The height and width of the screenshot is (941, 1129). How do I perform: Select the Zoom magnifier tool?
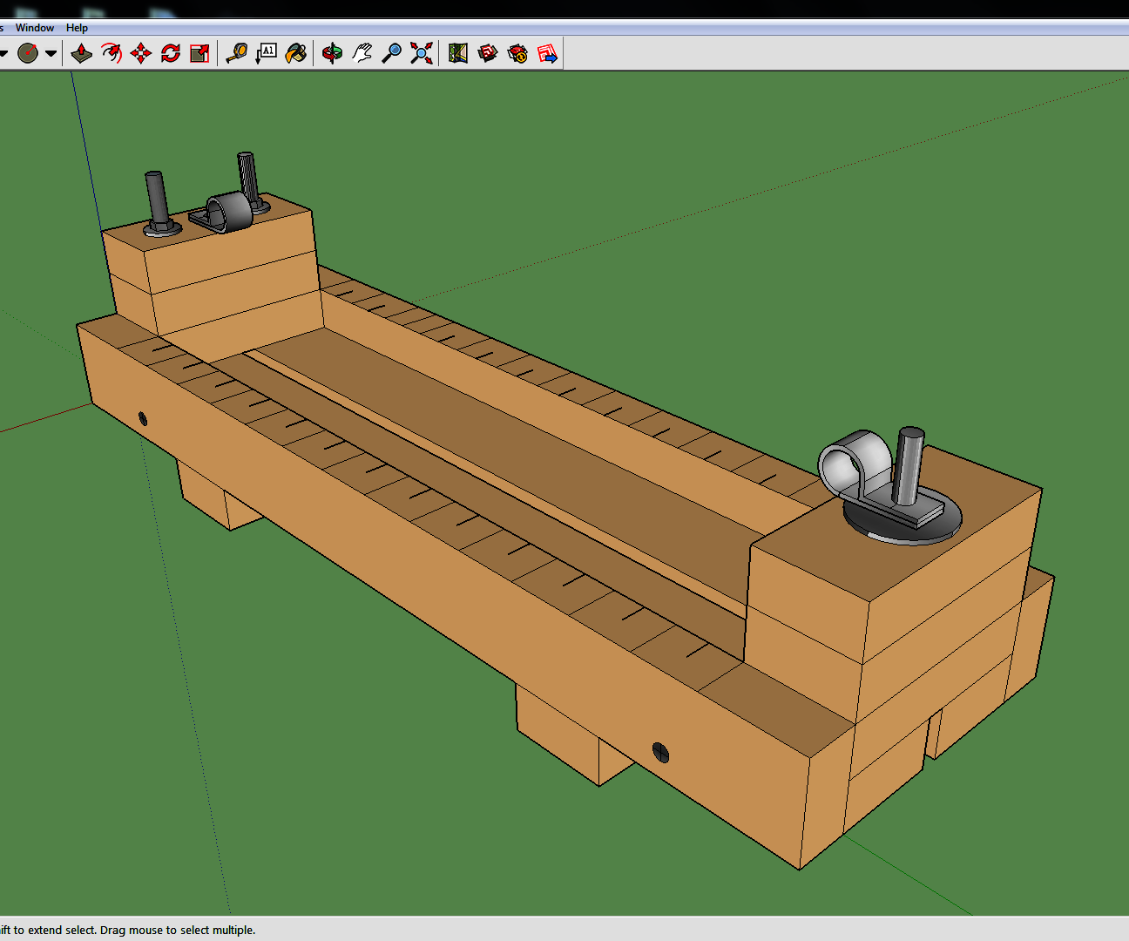point(392,54)
